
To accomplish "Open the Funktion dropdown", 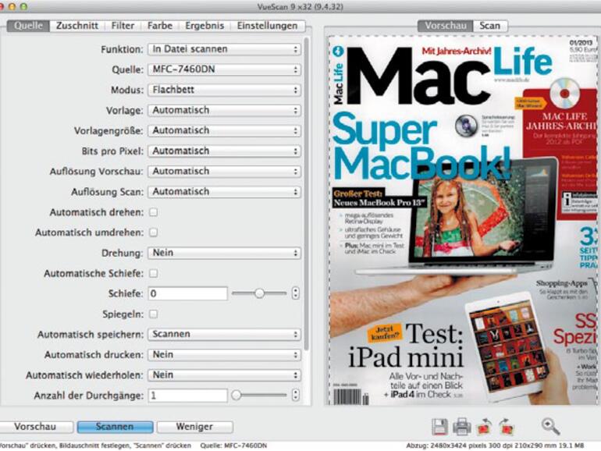I will coord(224,49).
